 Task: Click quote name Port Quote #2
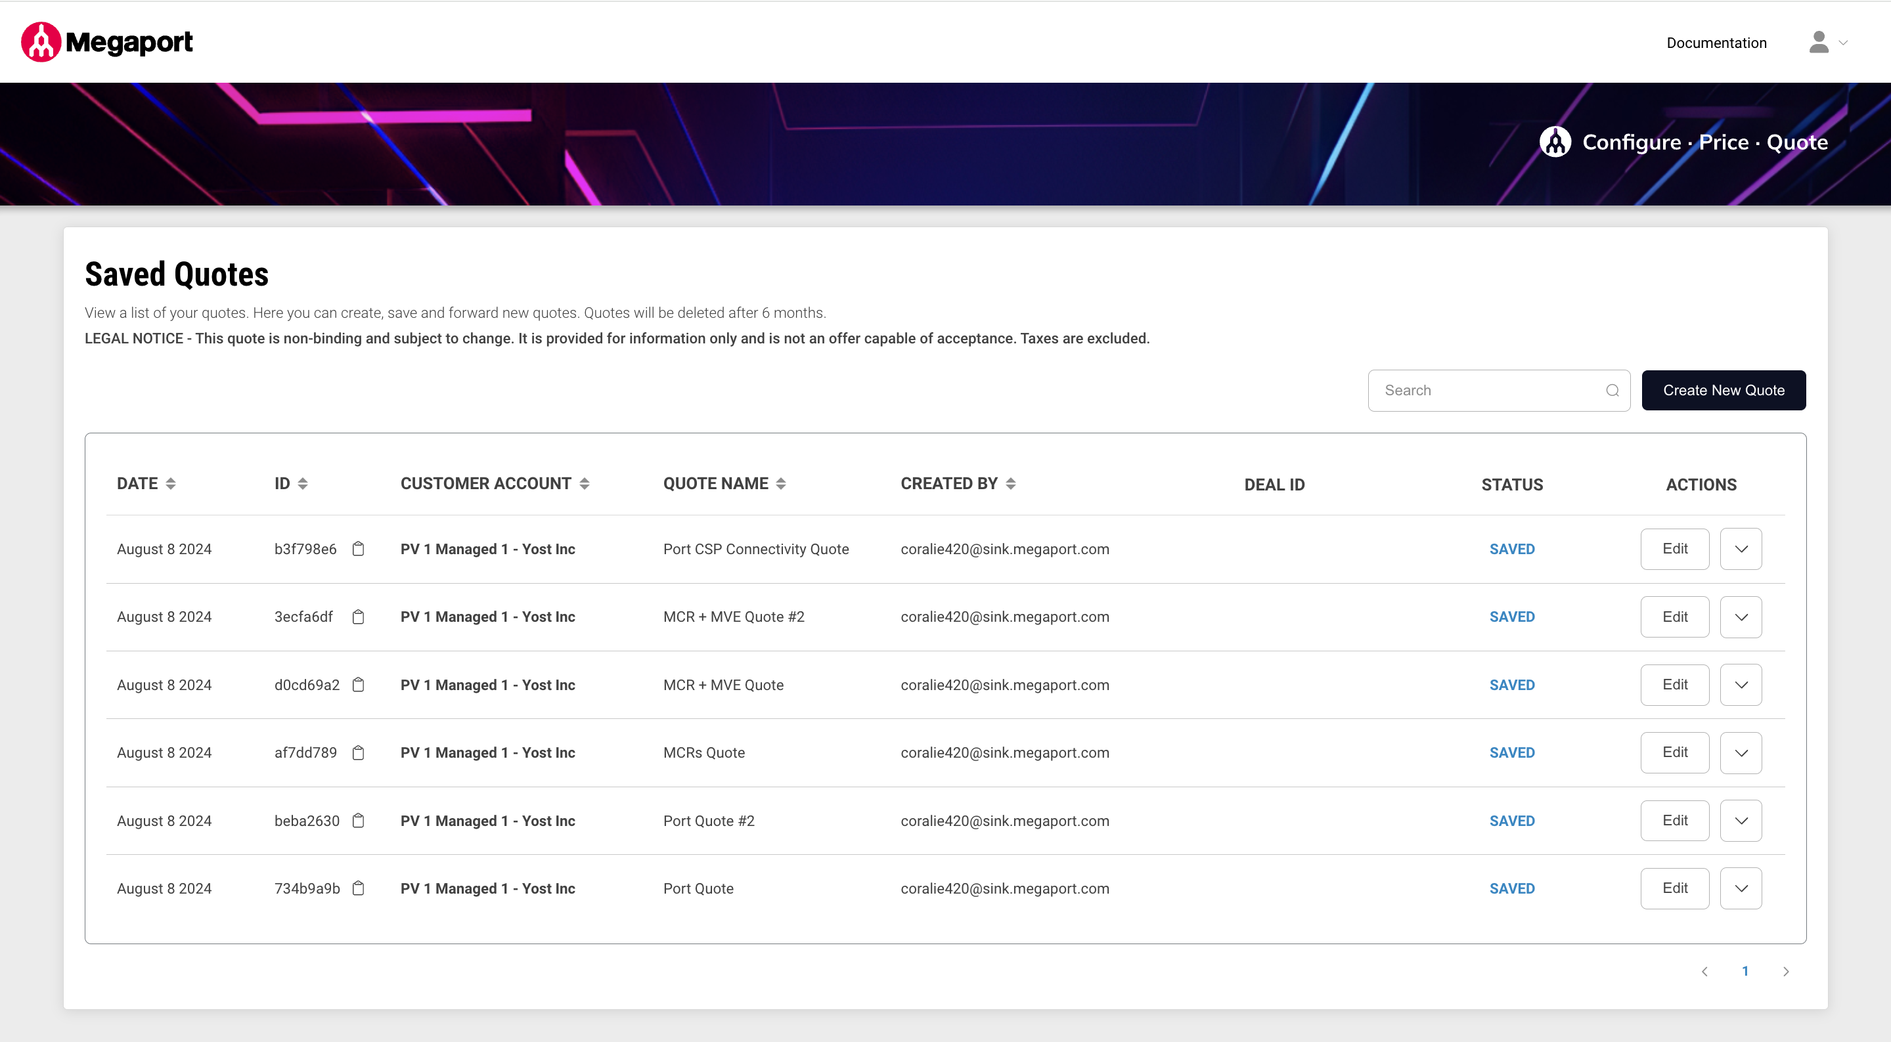tap(709, 820)
